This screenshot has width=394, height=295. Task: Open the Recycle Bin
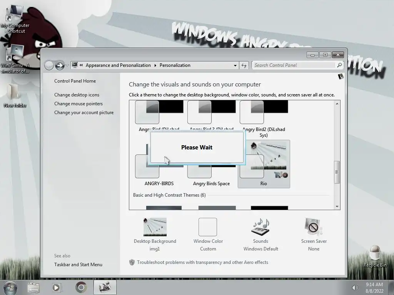pyautogui.click(x=375, y=256)
